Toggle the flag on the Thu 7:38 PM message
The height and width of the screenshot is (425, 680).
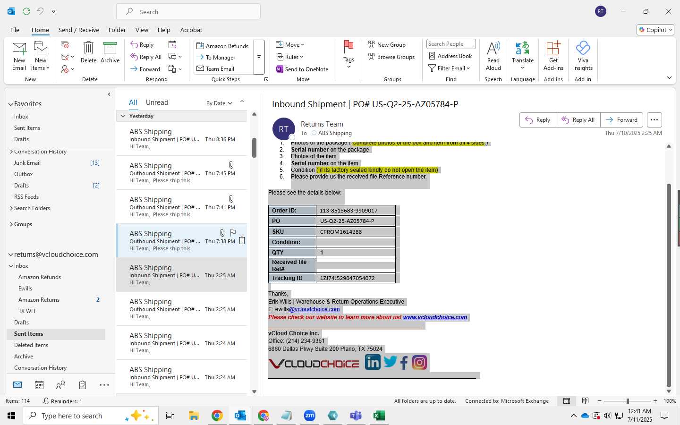(x=233, y=232)
